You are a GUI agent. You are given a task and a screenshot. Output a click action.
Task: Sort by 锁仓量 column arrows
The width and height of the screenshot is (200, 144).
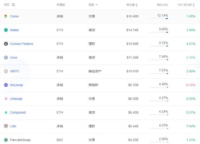pos(136,5)
